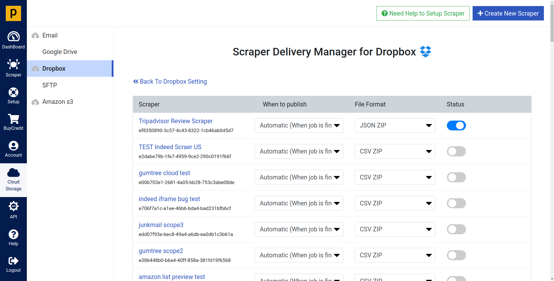Open TEST Indeed Scraer US link
Viewport: 554px width, 281px height.
[170, 147]
